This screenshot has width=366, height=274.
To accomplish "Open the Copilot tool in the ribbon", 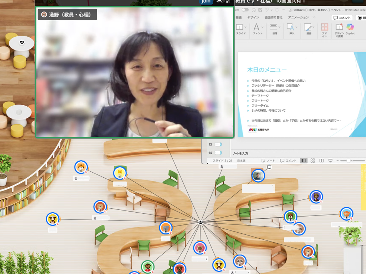I will coord(350,28).
